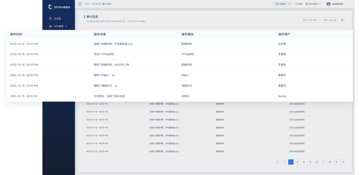Go to the previous page arrow
Image resolution: width=360 pixels, height=175 pixels.
coord(278,162)
